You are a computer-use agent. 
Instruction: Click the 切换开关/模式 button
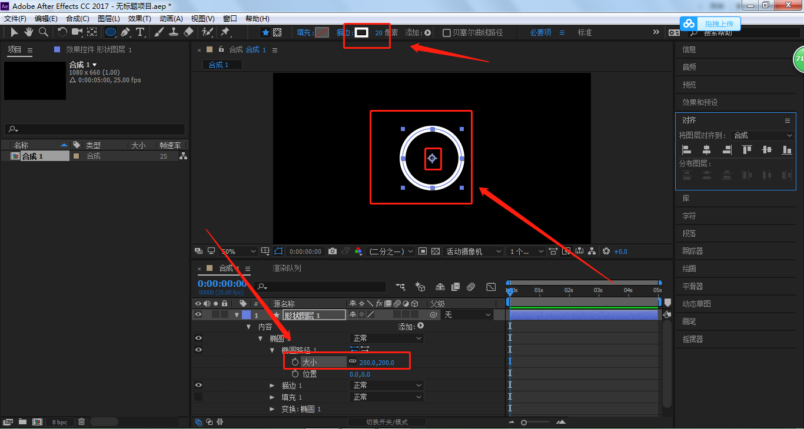point(387,422)
